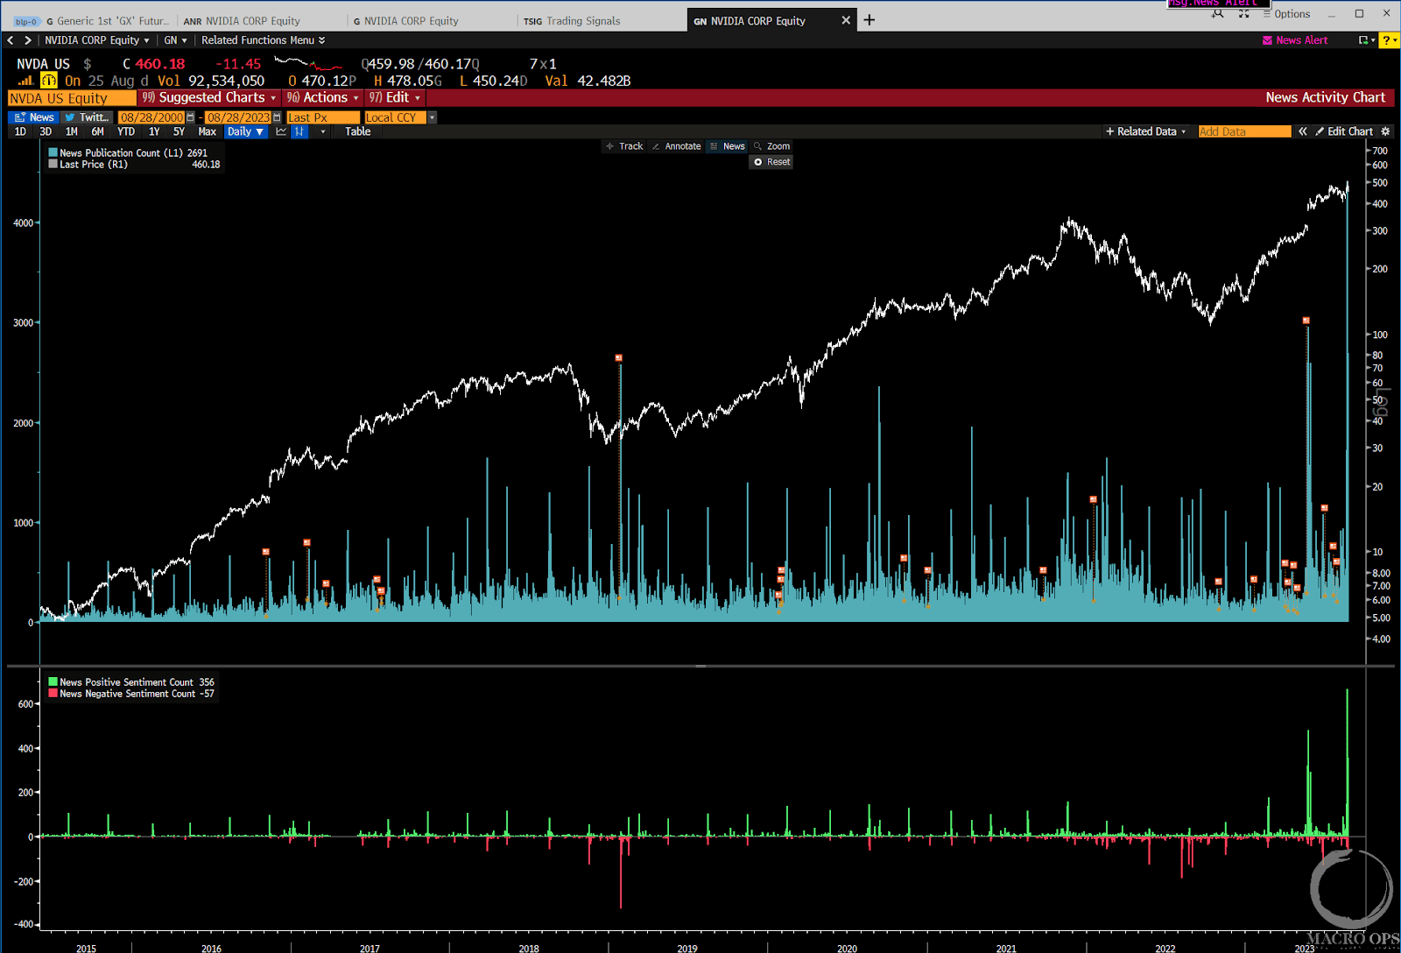
Task: Click Last Price grey legend swatch
Action: (53, 164)
